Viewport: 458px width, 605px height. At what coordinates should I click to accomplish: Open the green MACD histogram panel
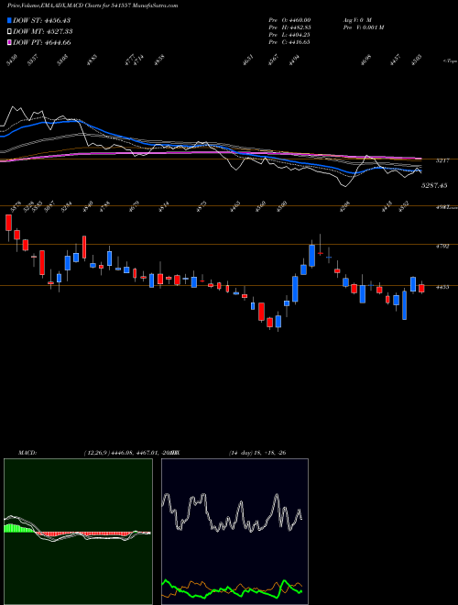(78, 532)
